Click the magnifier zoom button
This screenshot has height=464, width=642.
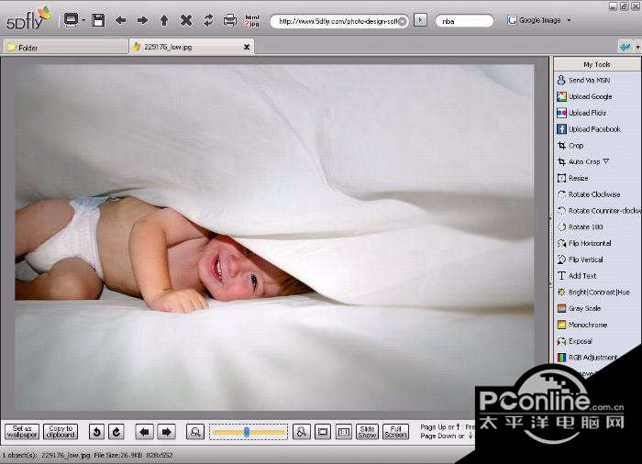[x=195, y=432]
